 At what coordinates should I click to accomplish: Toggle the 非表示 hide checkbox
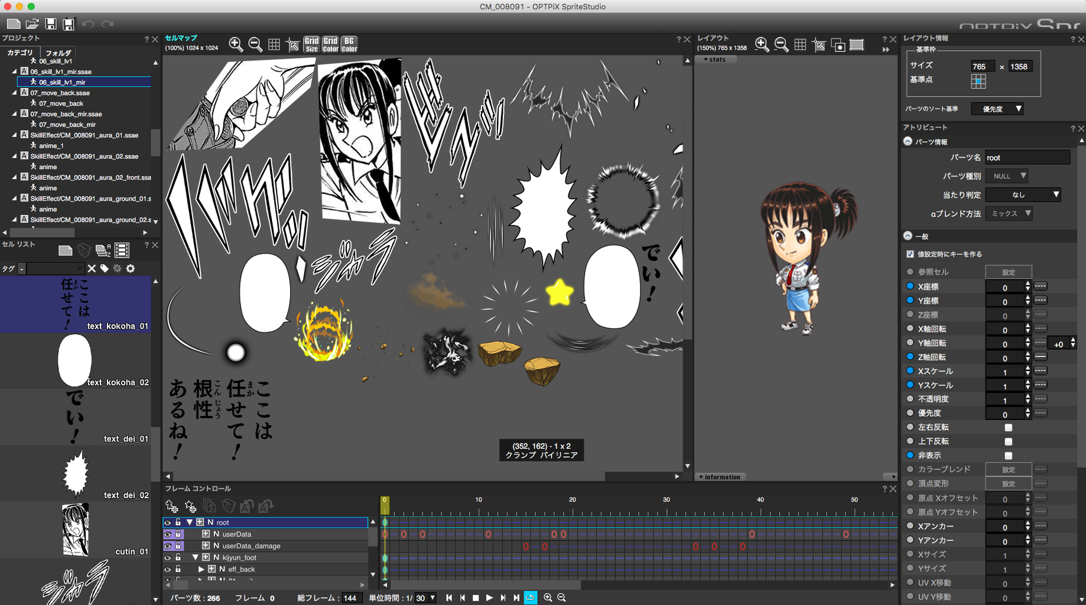1009,456
